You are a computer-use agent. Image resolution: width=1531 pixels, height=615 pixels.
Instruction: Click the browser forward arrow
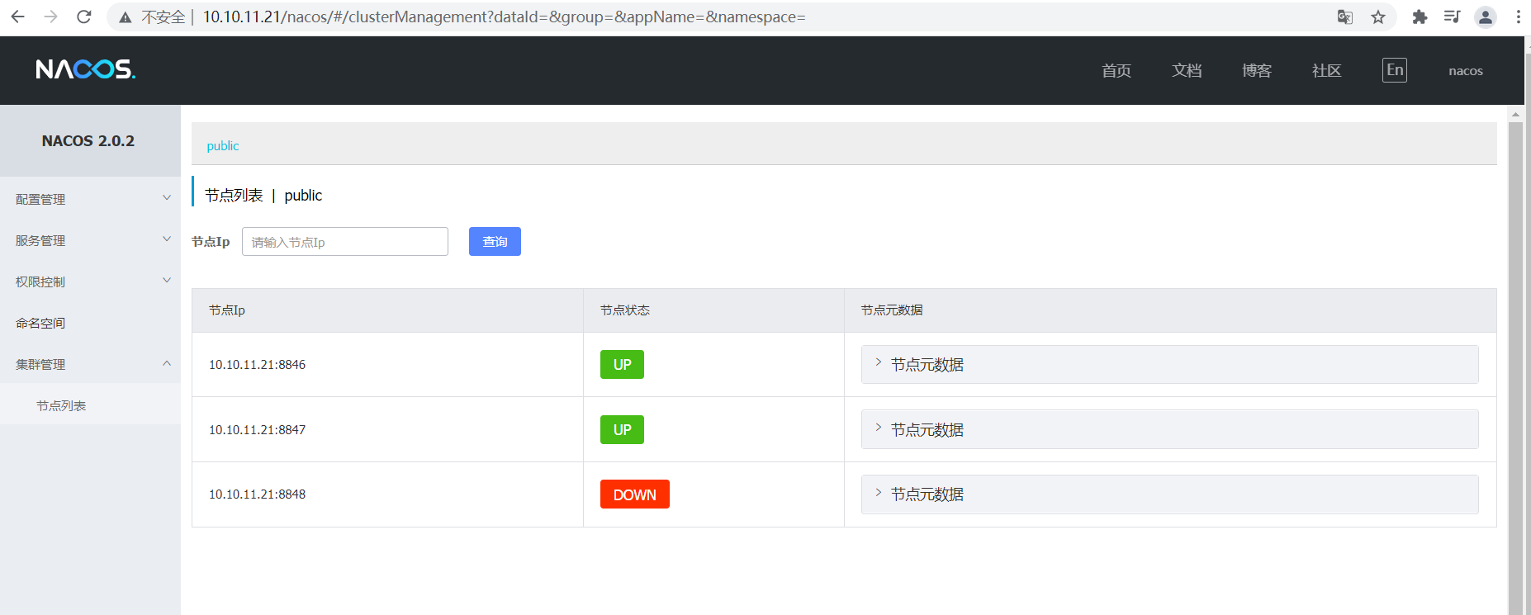(50, 17)
